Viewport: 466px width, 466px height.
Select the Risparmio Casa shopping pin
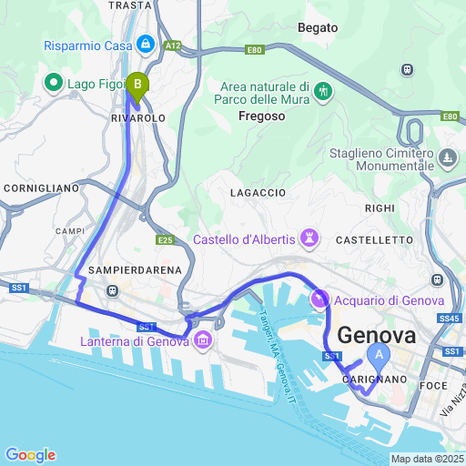tap(146, 45)
